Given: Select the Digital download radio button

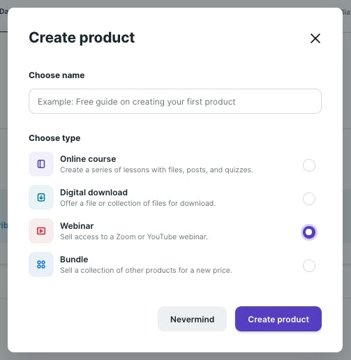Looking at the screenshot, I should coord(309,199).
